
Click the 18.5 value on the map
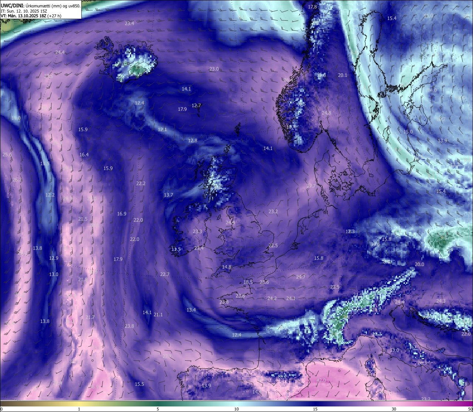click(248, 282)
